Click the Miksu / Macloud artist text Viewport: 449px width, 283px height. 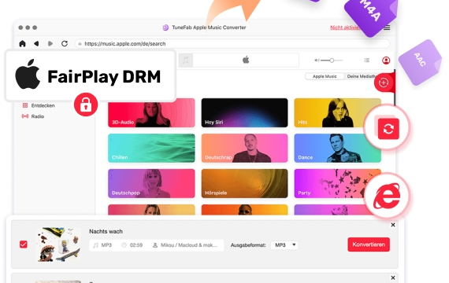click(189, 245)
